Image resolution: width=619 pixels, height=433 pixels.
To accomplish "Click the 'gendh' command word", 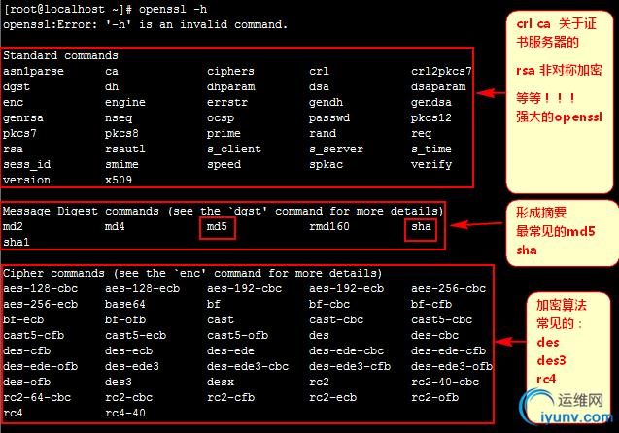I will [326, 103].
